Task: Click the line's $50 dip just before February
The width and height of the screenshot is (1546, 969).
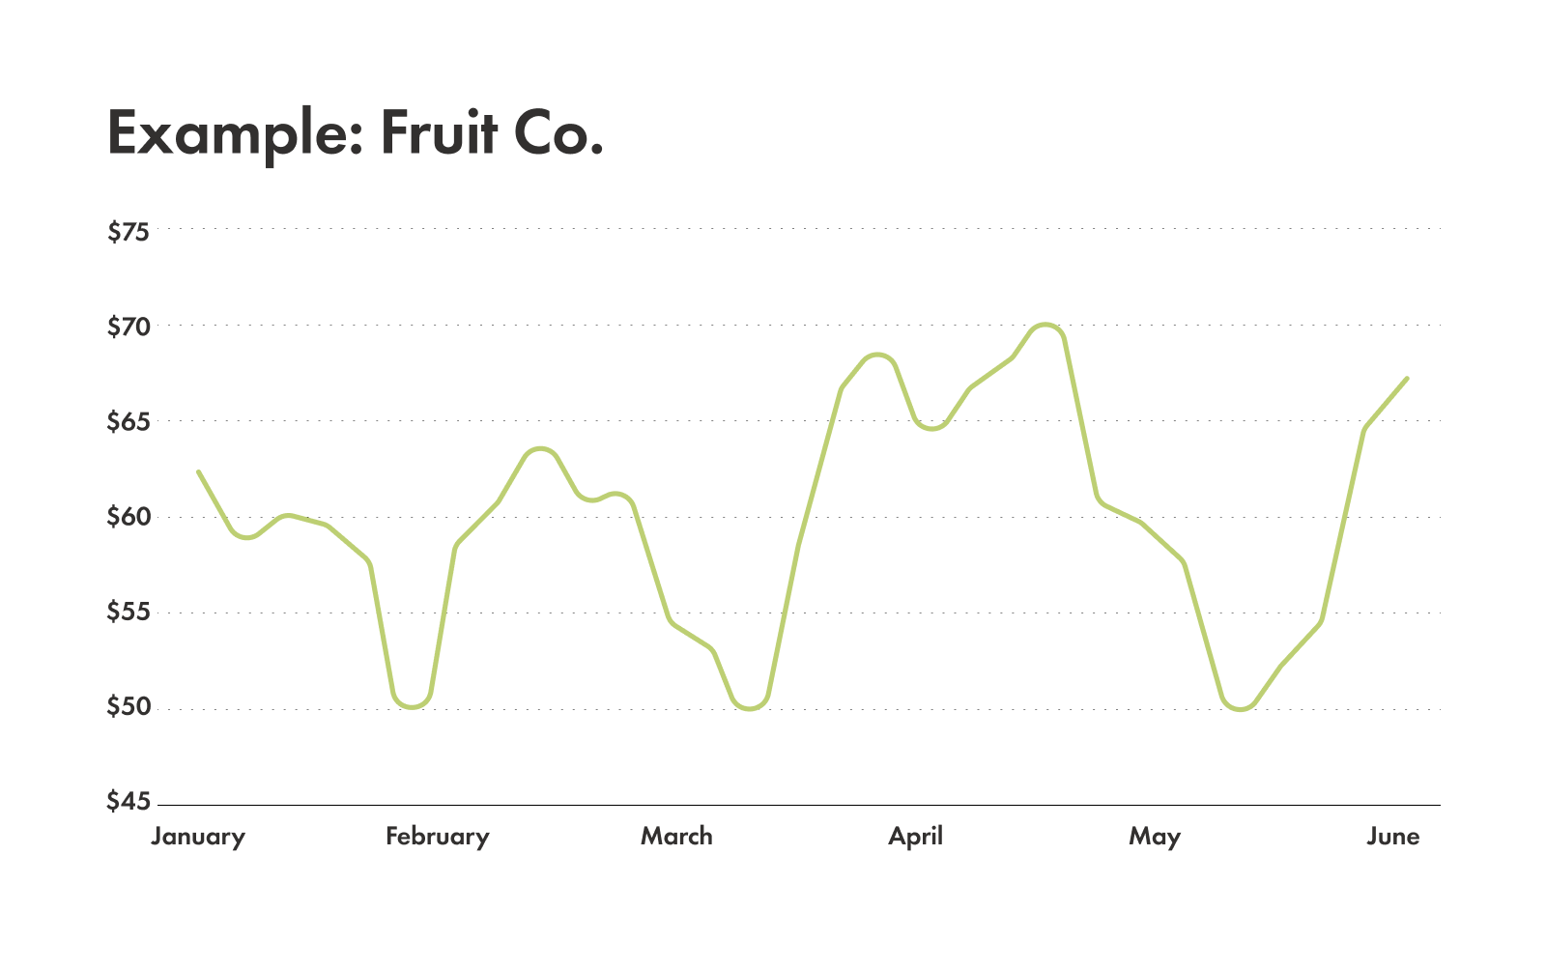Action: (413, 706)
